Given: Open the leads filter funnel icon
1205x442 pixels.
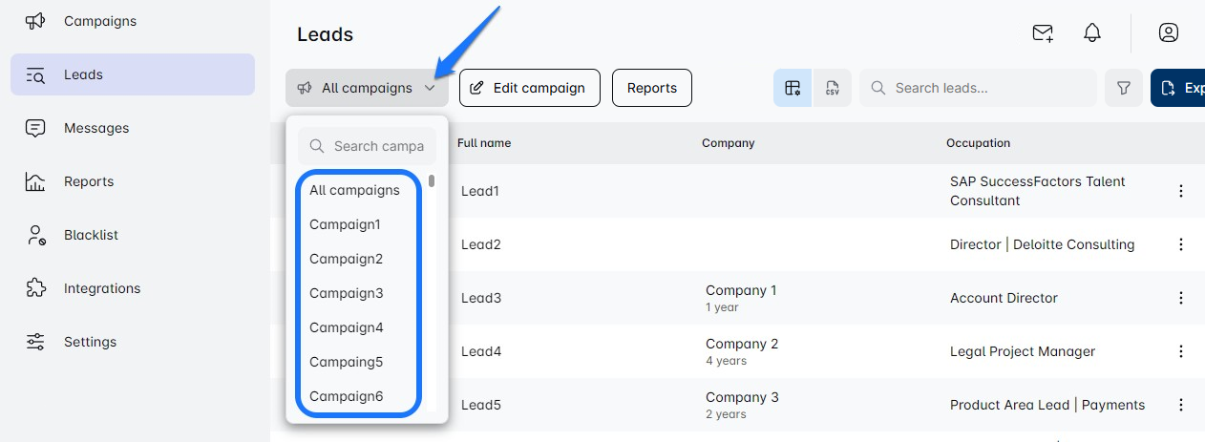Looking at the screenshot, I should (1124, 88).
